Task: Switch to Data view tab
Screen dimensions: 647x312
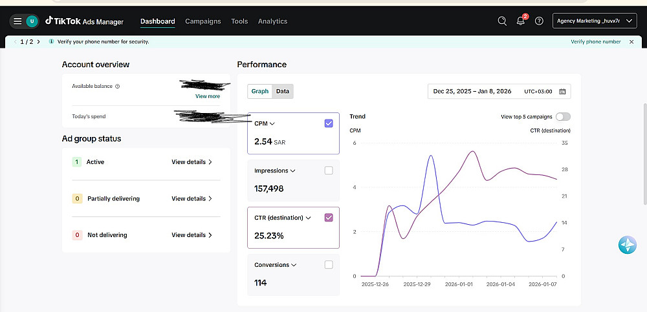Action: (283, 91)
